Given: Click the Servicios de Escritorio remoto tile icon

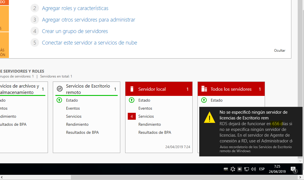Looking at the screenshot, I should tap(60, 89).
